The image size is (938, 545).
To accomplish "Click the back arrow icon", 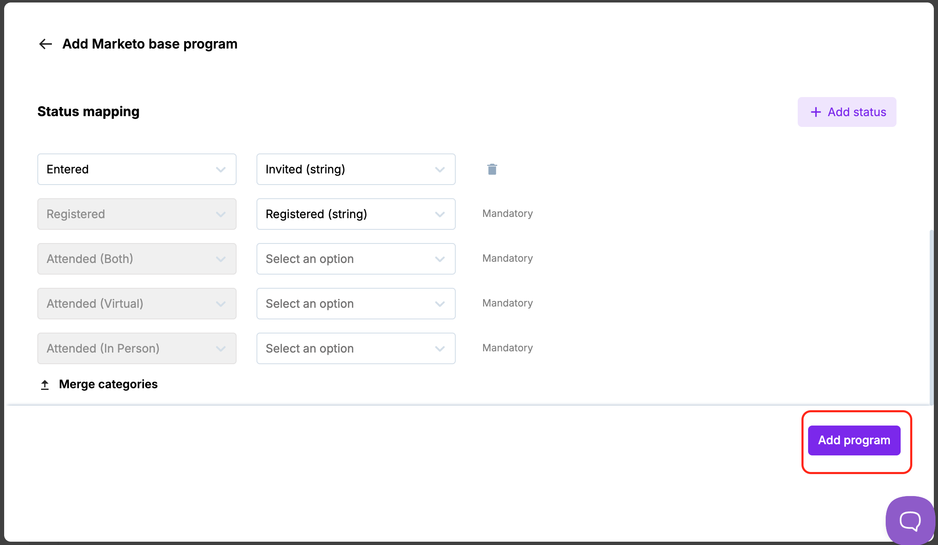I will pyautogui.click(x=45, y=44).
